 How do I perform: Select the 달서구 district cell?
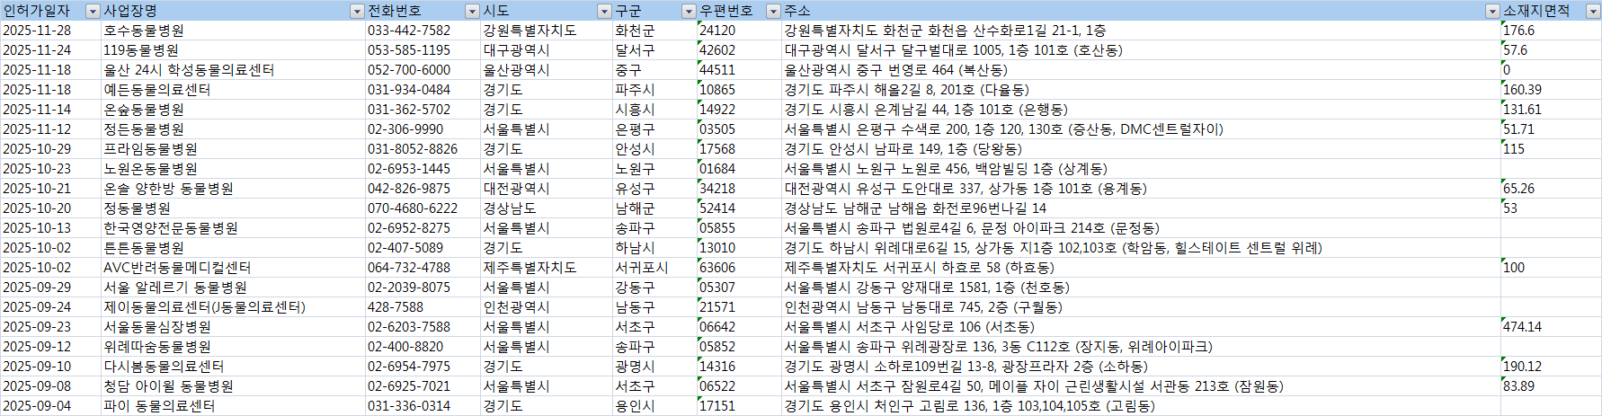pyautogui.click(x=655, y=50)
